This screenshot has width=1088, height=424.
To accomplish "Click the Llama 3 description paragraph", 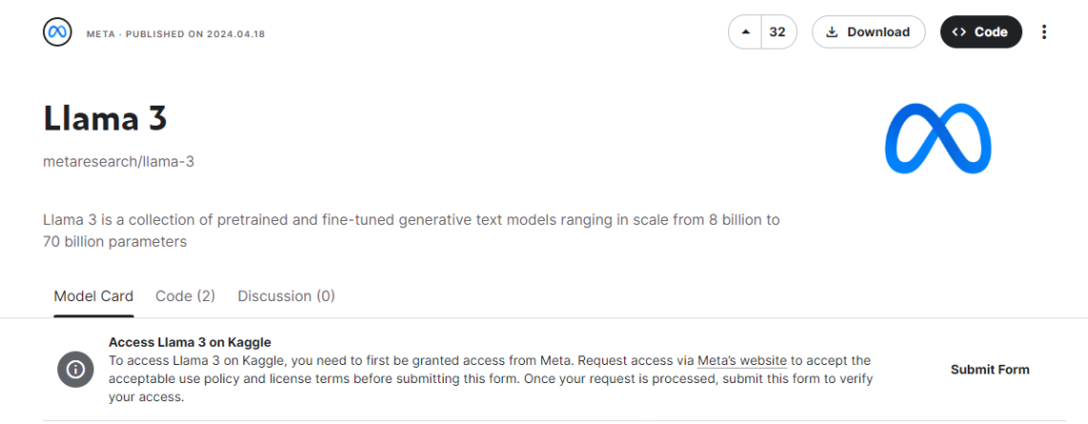I will click(x=410, y=231).
